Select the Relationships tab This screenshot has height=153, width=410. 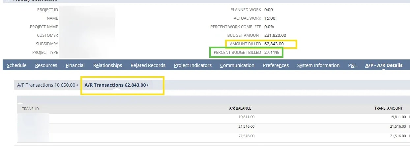pos(107,65)
